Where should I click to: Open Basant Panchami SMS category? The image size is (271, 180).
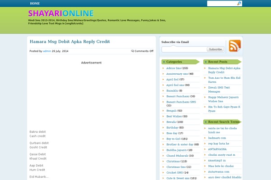[181, 102]
